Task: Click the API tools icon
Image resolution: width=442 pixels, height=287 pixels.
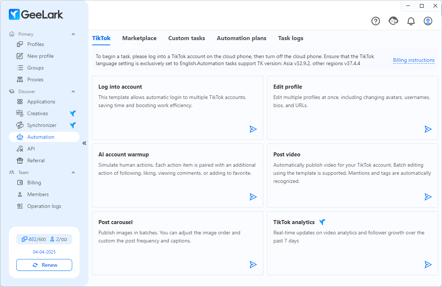Action: 20,149
